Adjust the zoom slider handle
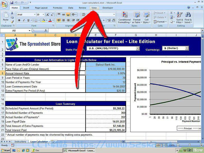The height and width of the screenshot is (153, 204). pyautogui.click(x=189, y=145)
